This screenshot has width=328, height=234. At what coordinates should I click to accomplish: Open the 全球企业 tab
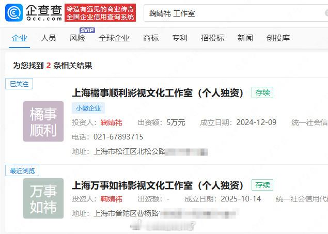click(114, 38)
